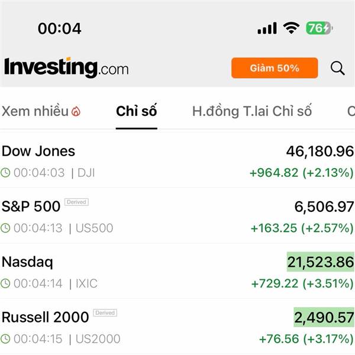The height and width of the screenshot is (355, 355).
Task: Open the S&P 500 index name
Action: 31,206
